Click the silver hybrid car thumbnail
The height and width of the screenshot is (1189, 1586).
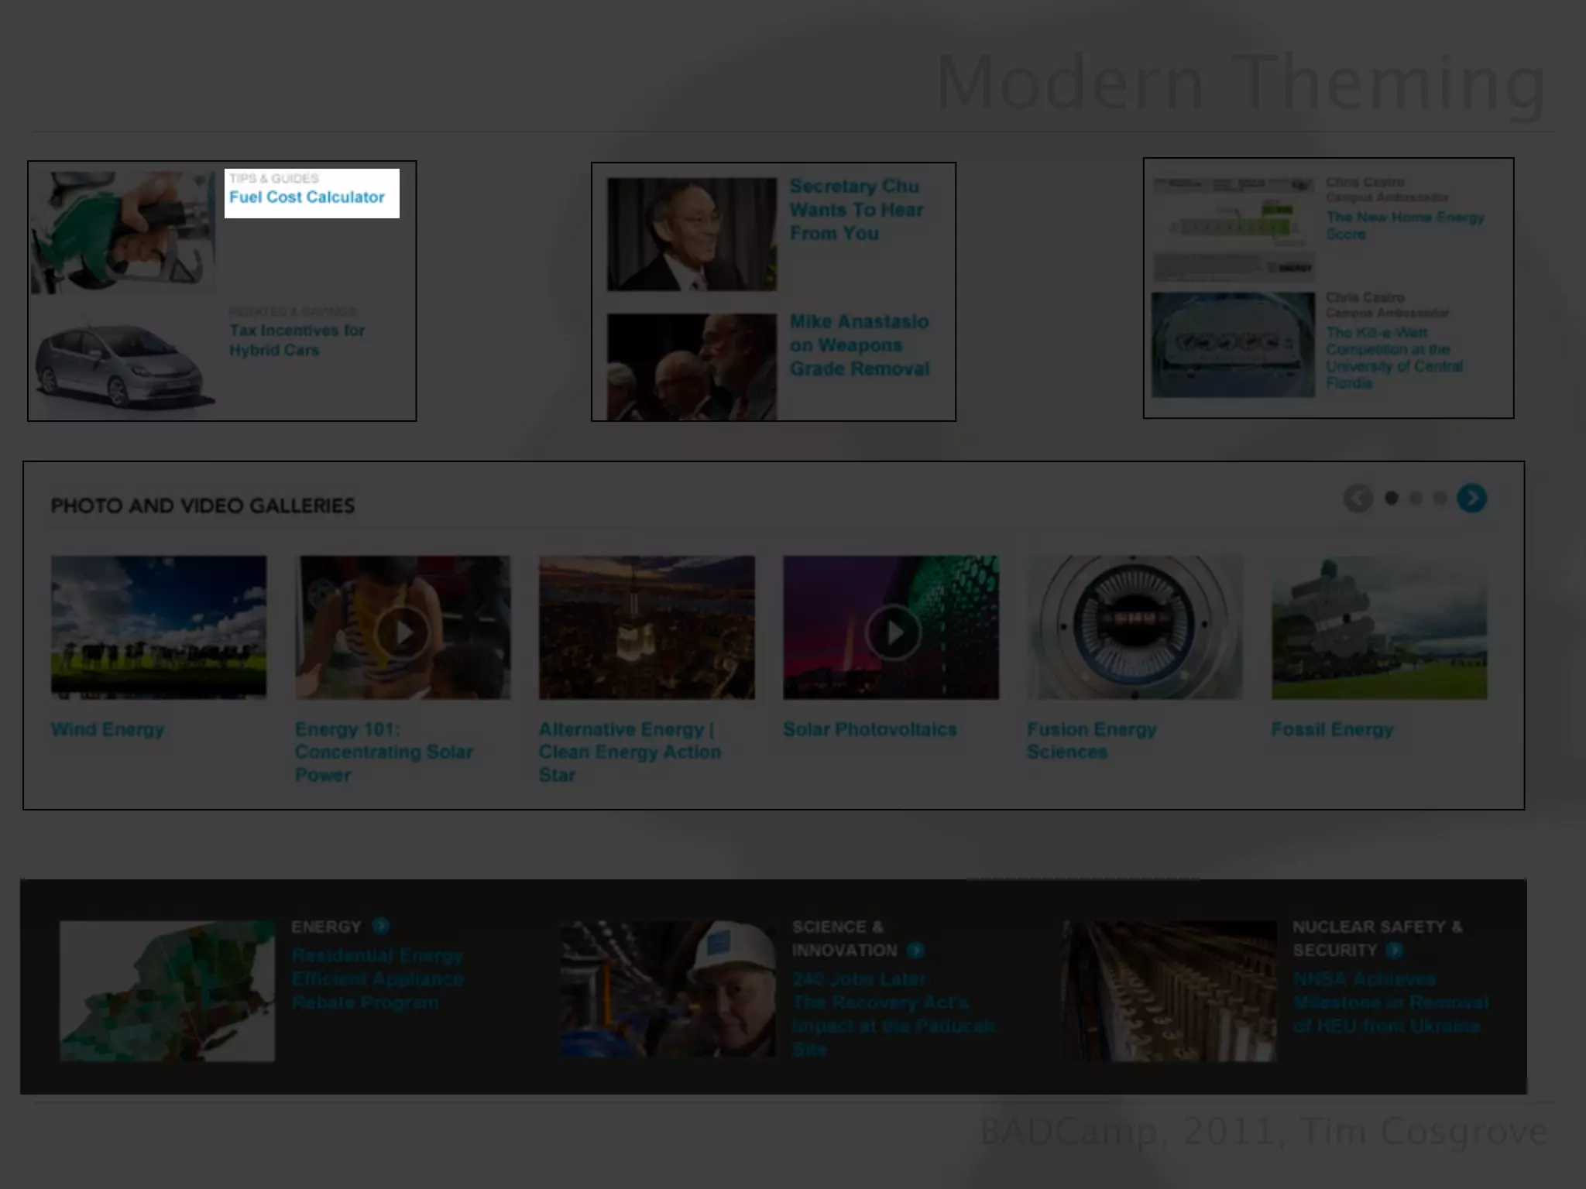(124, 361)
